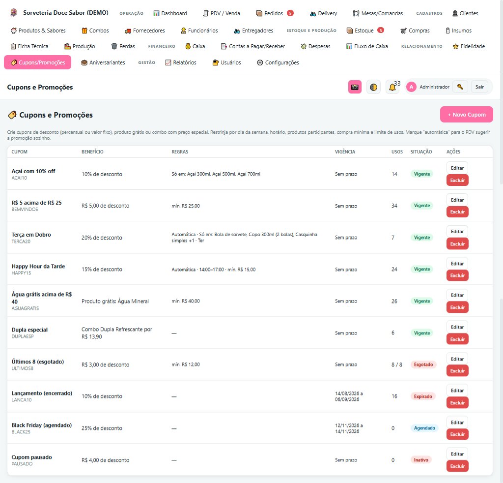Click the Dashboard chart icon
503x483 pixels.
(156, 13)
